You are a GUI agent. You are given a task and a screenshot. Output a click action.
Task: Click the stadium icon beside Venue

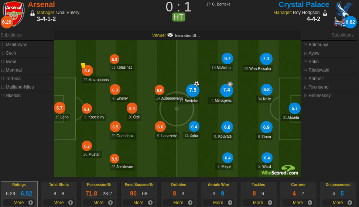170,35
